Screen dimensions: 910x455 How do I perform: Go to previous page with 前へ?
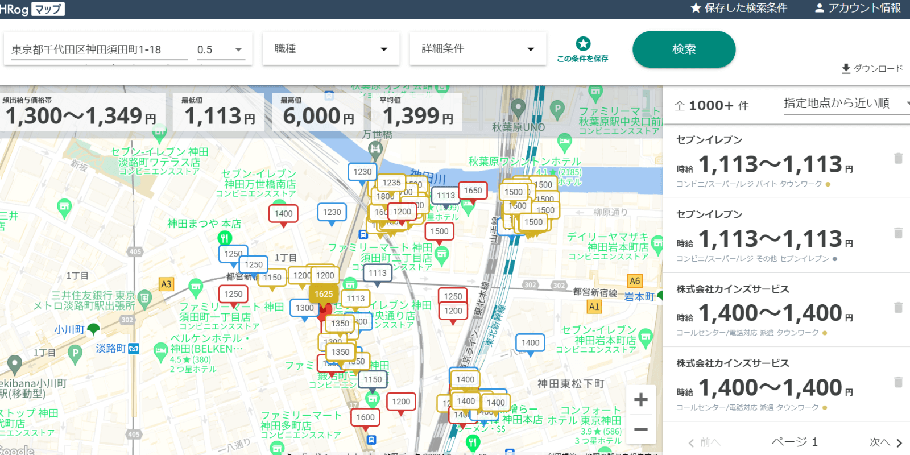(704, 442)
